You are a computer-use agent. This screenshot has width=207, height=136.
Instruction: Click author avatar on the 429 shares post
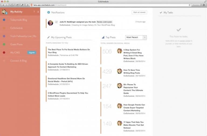[119, 71]
